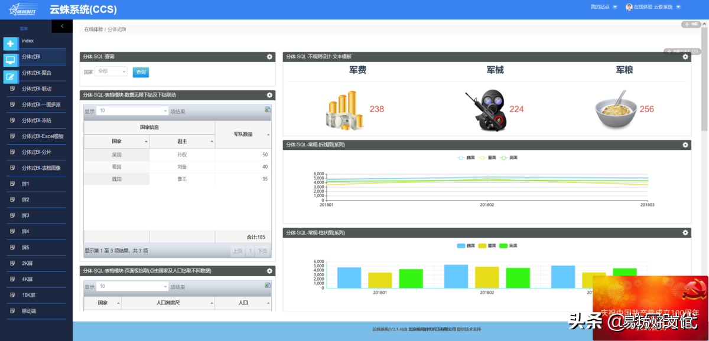Open settings gear of 常规-柱状图 panel
This screenshot has height=341, width=709.
click(685, 233)
